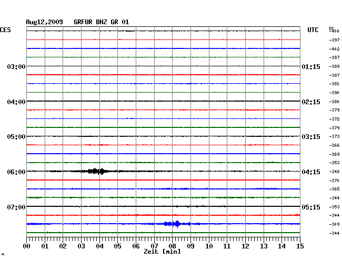The width and height of the screenshot is (342, 260).
Task: Click the 01:15 UTC time label
Action: tap(311, 66)
